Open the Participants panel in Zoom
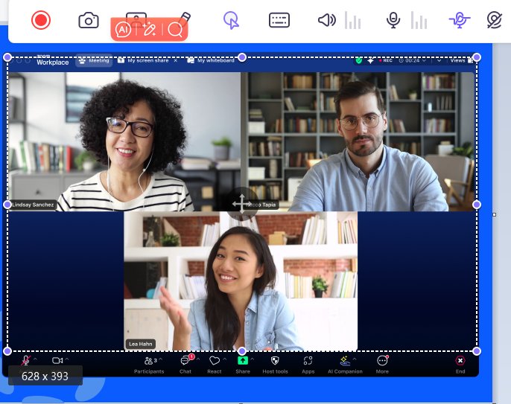The image size is (511, 404). (149, 363)
